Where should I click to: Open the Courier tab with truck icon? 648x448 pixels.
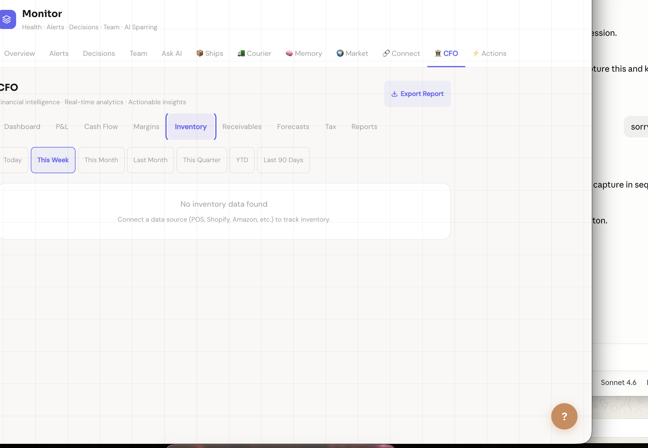[x=254, y=53]
